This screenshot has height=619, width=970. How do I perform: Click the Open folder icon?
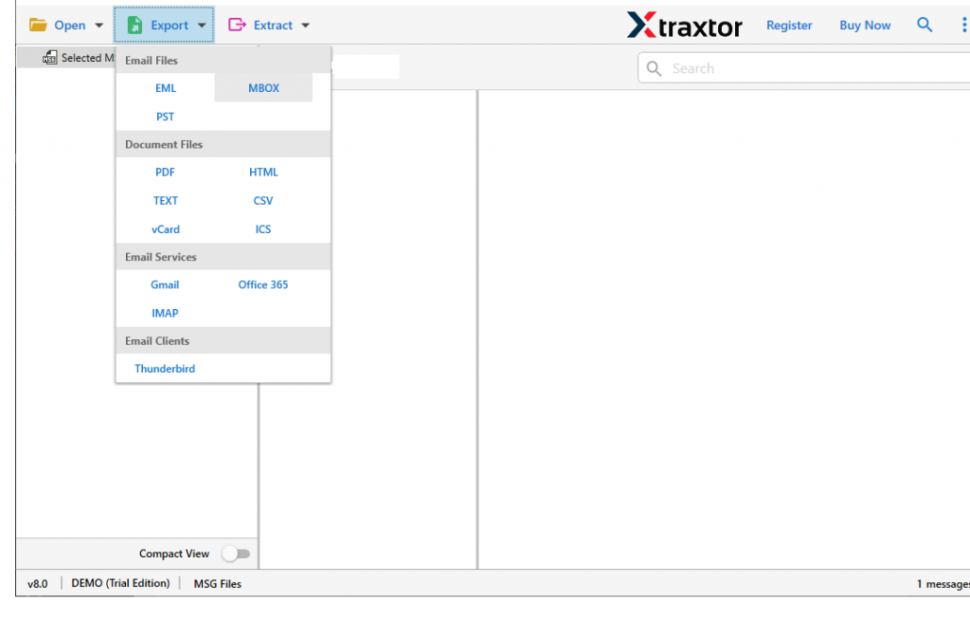tap(39, 25)
